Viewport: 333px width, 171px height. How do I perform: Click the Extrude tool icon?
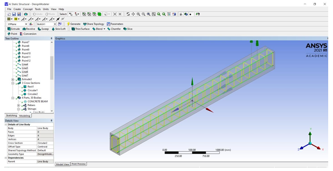(9, 29)
